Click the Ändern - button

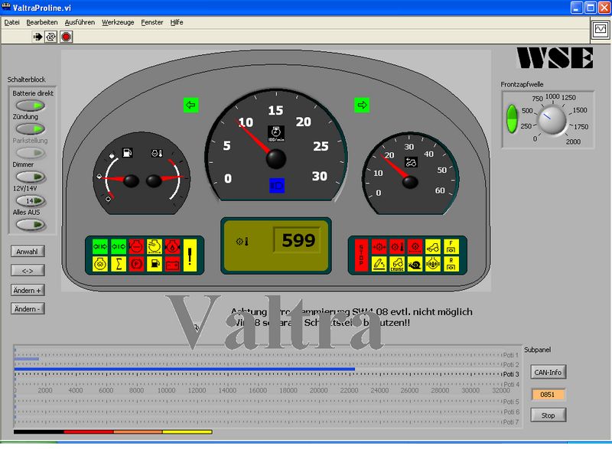coord(28,309)
